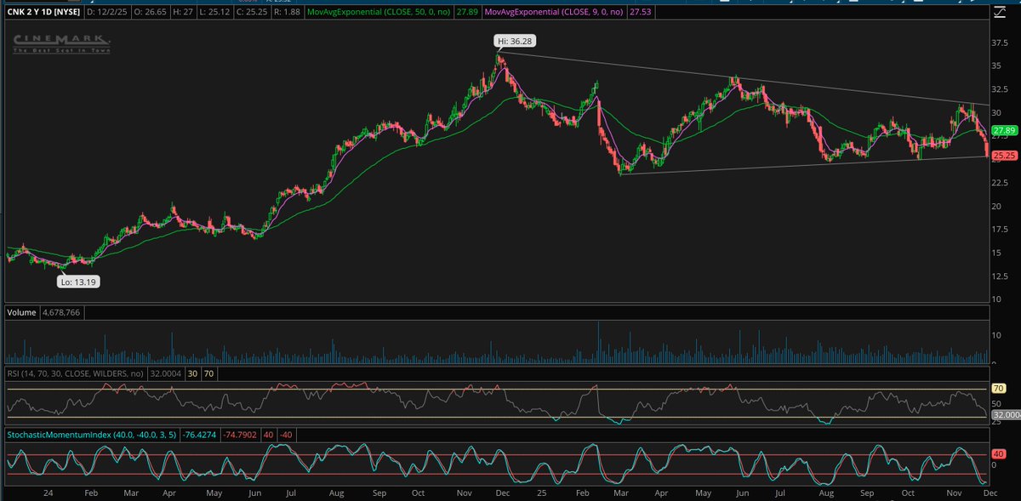Click the 70 overbought value in RSI label
The height and width of the screenshot is (501, 1021).
[x=209, y=373]
